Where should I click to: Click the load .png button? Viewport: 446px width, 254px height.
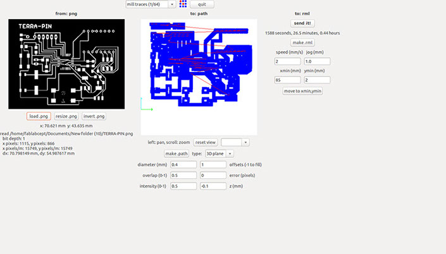[39, 116]
